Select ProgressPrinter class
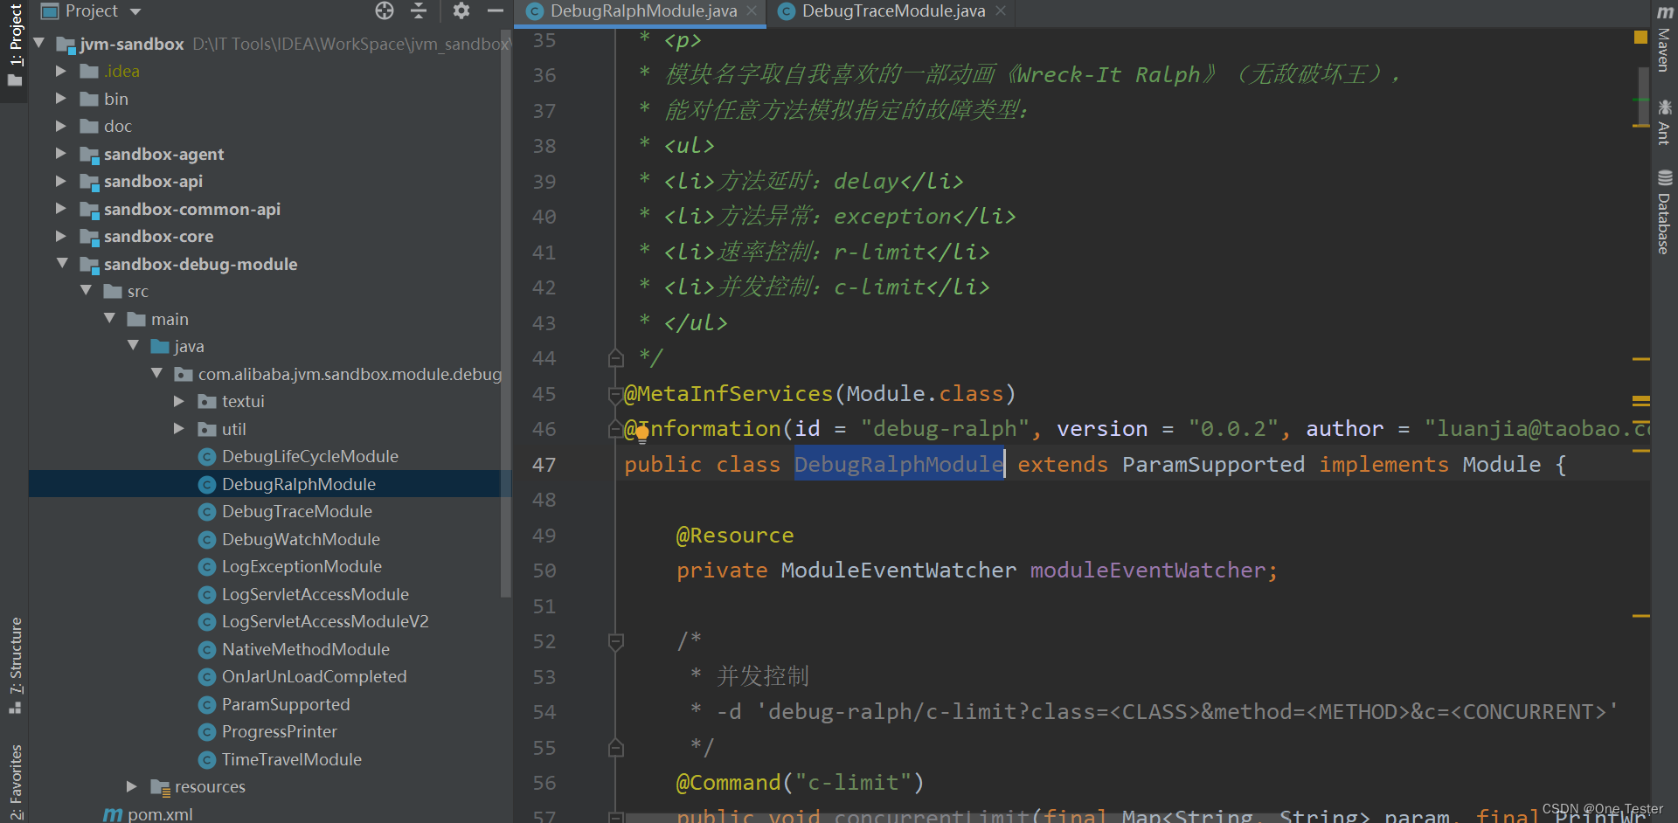1678x823 pixels. (x=279, y=731)
